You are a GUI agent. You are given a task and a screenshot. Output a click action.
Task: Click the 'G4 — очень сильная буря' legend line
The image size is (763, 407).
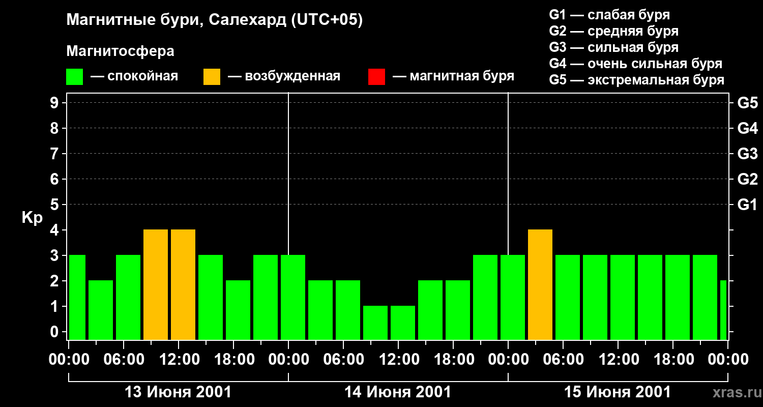[636, 64]
